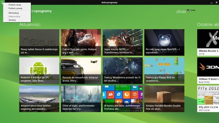Screen dimensions: 219x123
Task: Close the dobreprogramy window
Action: click(x=217, y=2)
